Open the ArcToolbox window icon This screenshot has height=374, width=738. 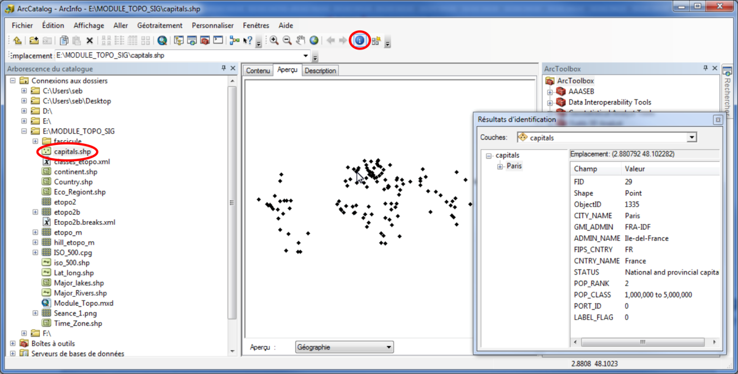(205, 40)
